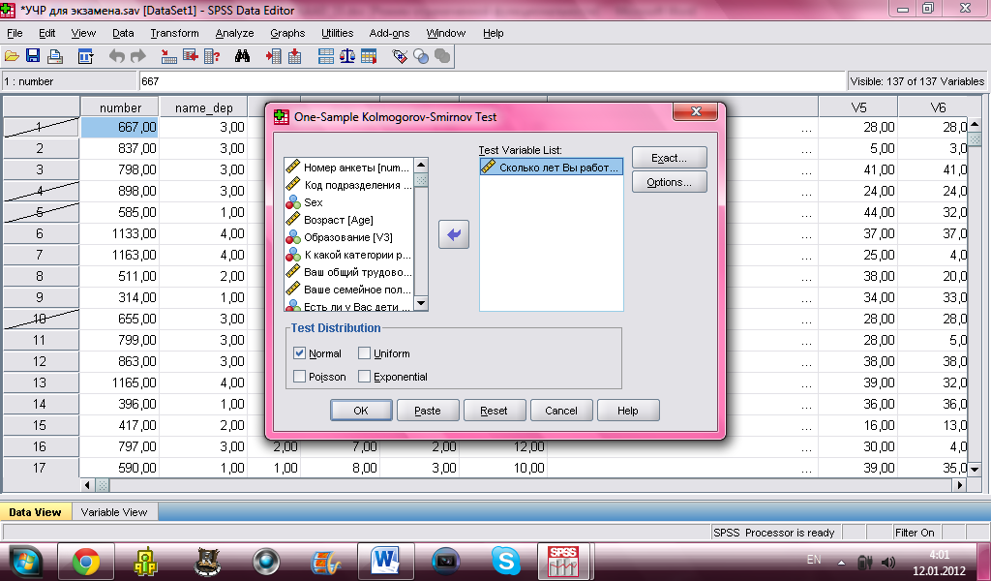
Task: Click the SPSS taskbar icon
Action: point(562,562)
